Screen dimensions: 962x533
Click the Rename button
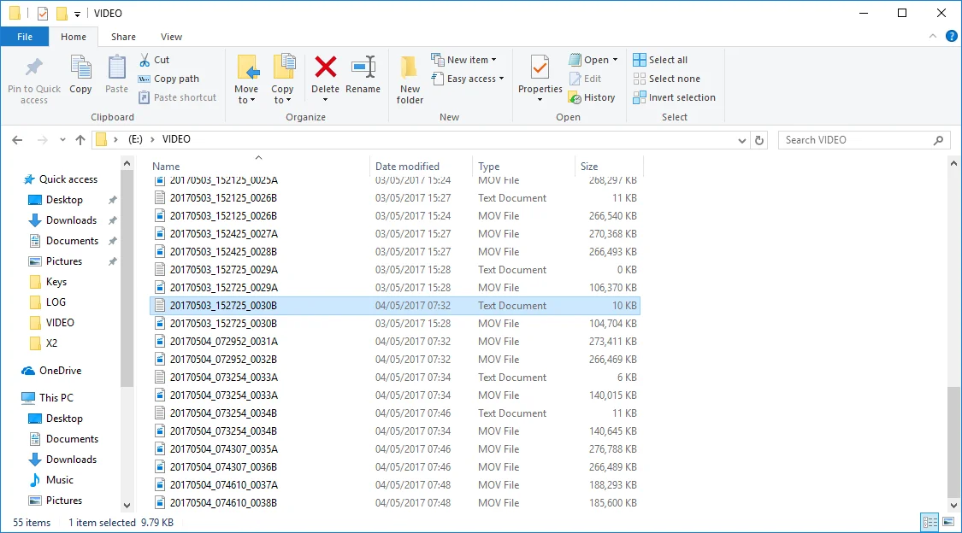(363, 75)
